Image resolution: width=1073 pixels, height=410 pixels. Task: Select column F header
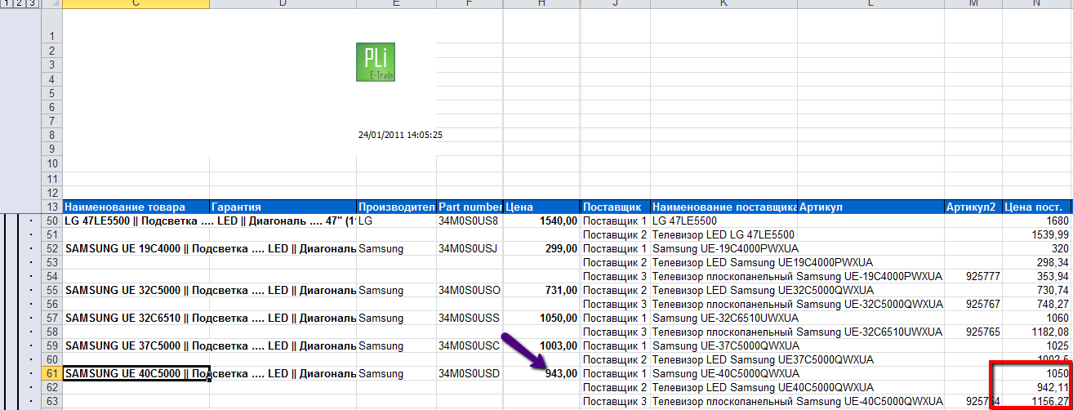click(470, 4)
